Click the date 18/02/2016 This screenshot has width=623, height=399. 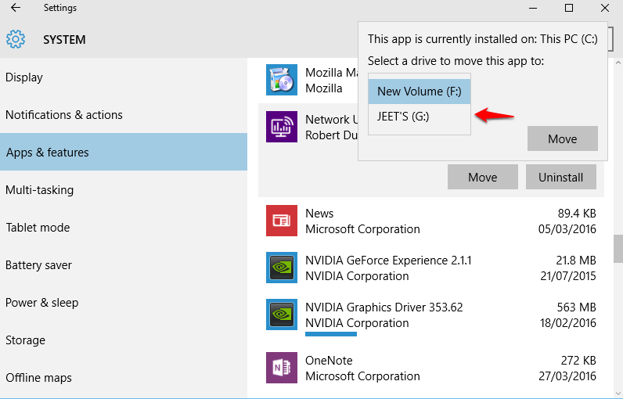[567, 323]
